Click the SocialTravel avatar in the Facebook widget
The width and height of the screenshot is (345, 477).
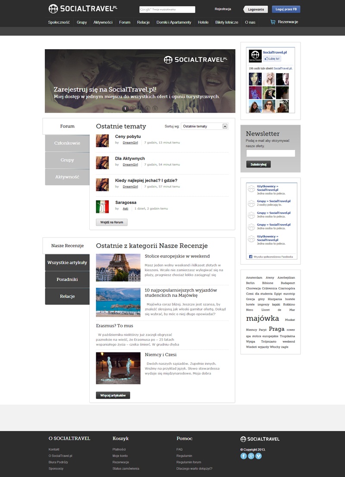point(254,56)
